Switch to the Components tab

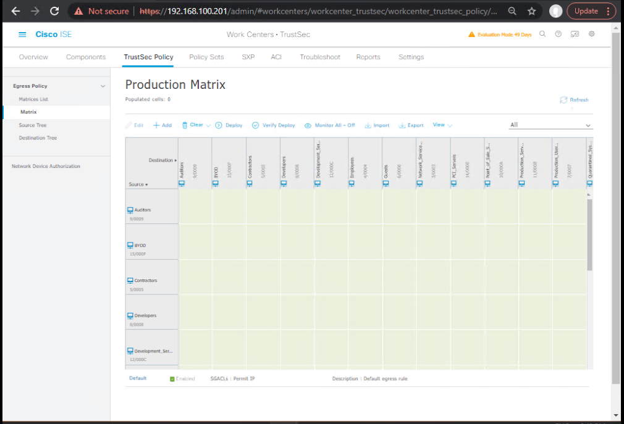click(x=86, y=57)
